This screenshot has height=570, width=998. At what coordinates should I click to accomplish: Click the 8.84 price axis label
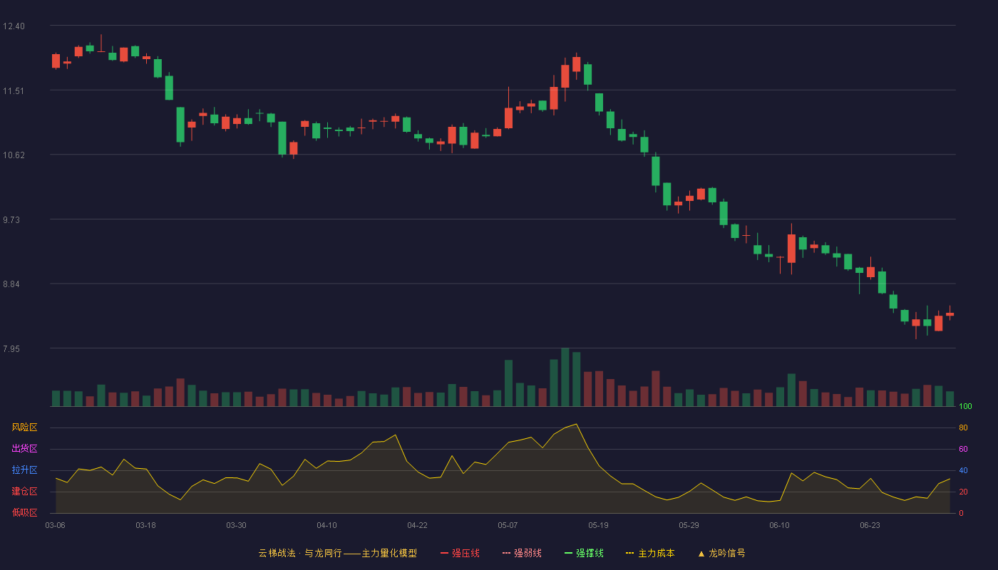(x=11, y=284)
